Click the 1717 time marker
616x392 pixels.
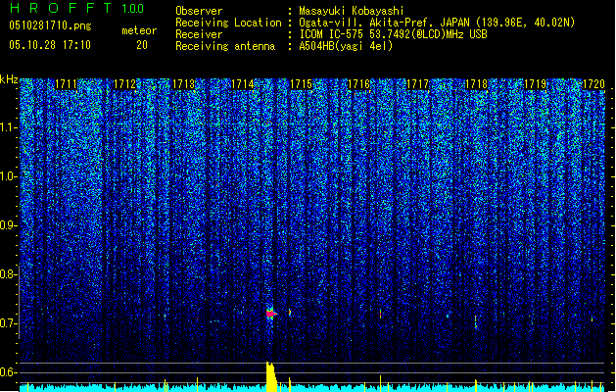417,84
